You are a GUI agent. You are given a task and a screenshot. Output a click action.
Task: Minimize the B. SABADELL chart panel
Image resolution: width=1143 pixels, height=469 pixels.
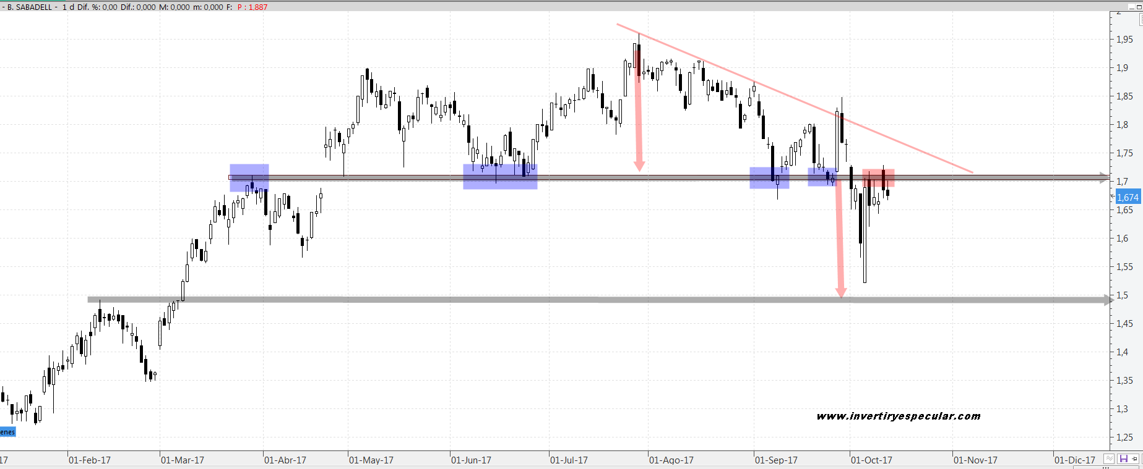1131,6
